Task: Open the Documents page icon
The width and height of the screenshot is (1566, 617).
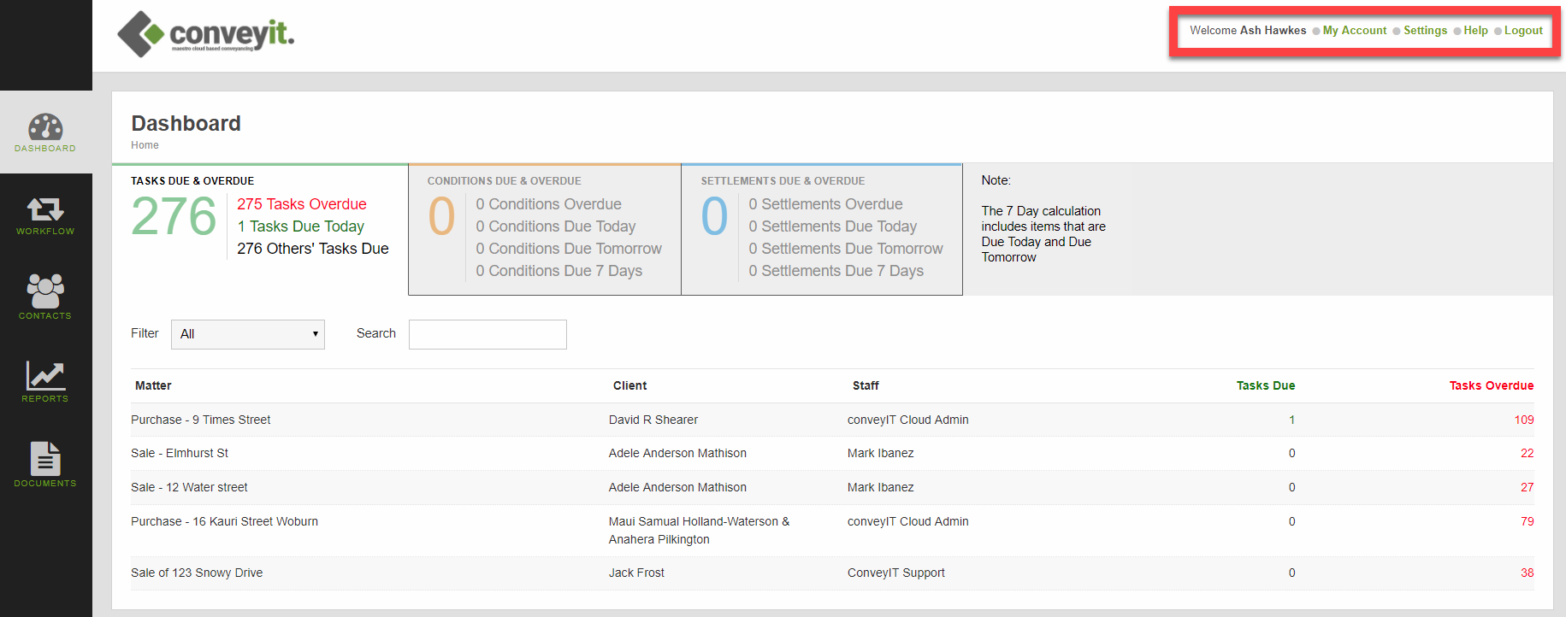Action: pos(45,459)
